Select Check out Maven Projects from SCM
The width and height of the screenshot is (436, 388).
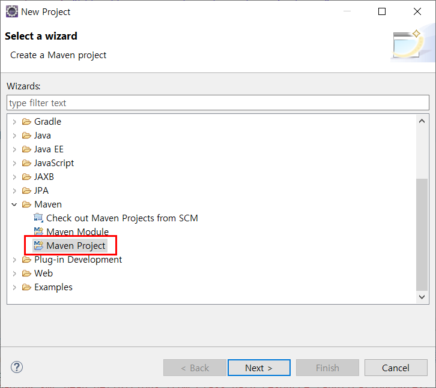(122, 218)
